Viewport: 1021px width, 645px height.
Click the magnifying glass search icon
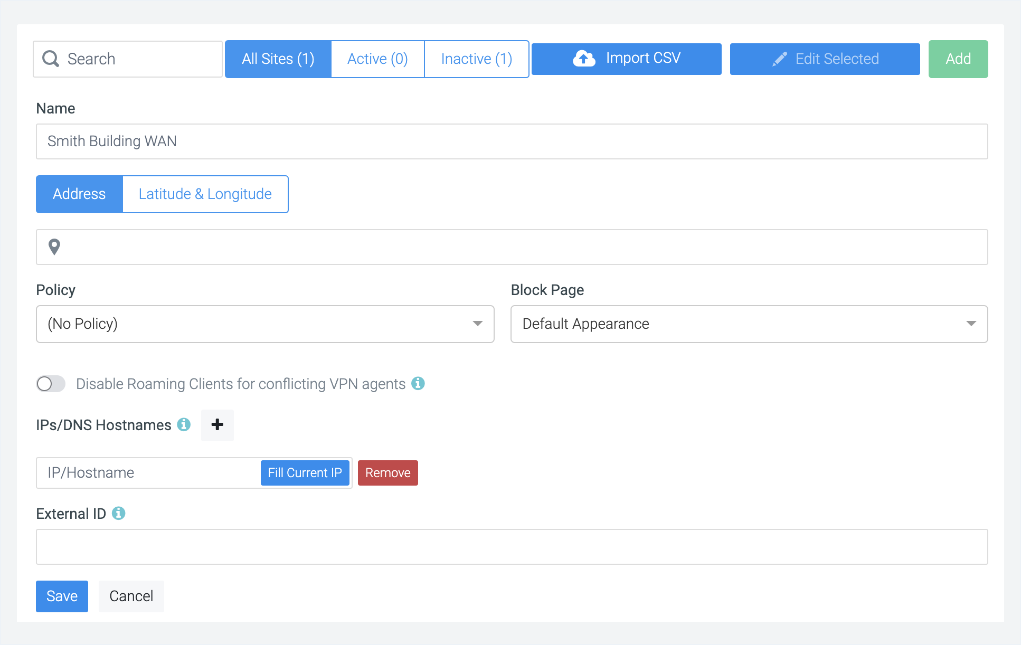pyautogui.click(x=51, y=59)
